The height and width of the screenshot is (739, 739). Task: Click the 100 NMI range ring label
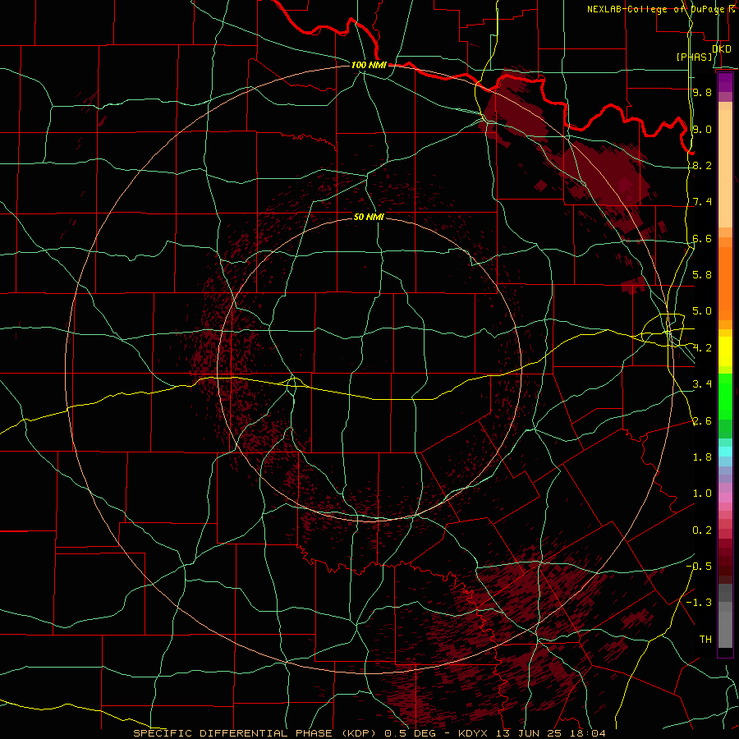369,65
